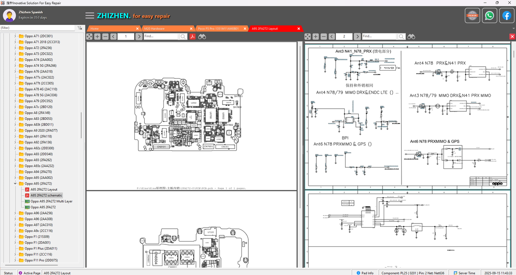Expand the Oppo A72 (2FA236) folder
The image size is (516, 275).
(15, 48)
